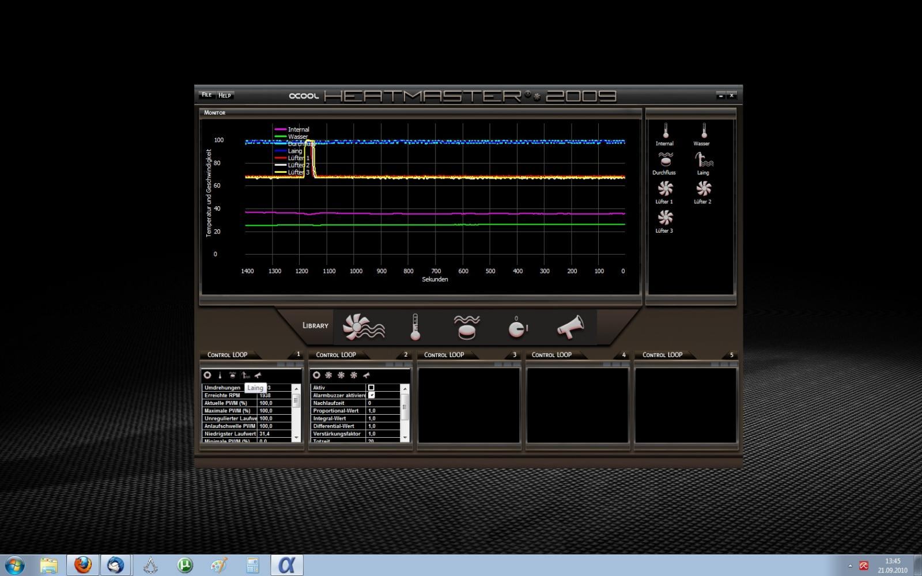Screen dimensions: 922x576
Task: Open Windows Explorer from the taskbar
Action: (49, 565)
